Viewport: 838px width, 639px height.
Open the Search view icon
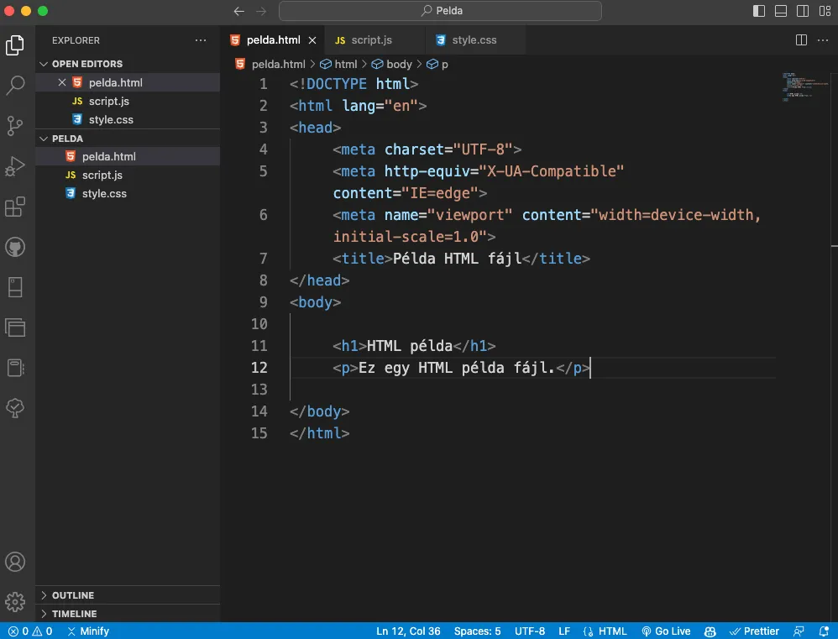coord(15,86)
